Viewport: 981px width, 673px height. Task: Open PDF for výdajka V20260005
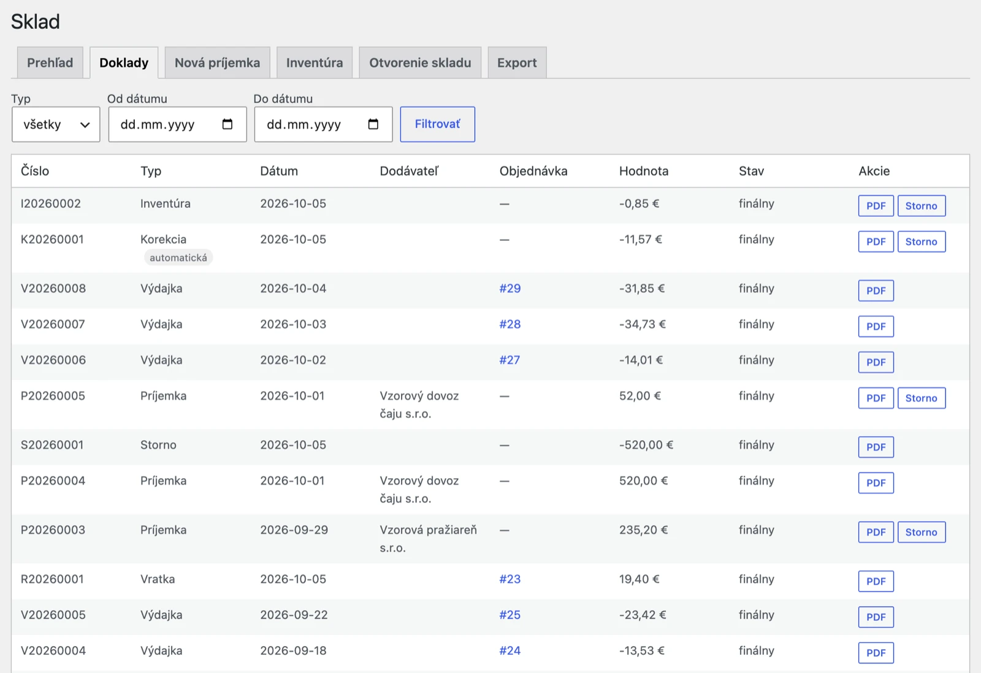(x=876, y=617)
